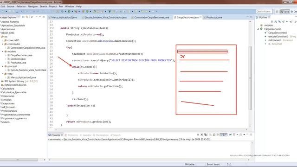Toggle Hide Static Members in Outline toolbar
This screenshot has width=297, height=167.
coord(284,22)
